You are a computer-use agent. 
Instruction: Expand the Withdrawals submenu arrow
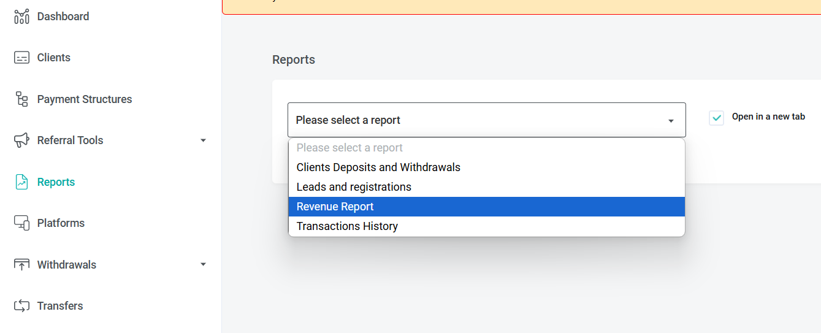204,265
